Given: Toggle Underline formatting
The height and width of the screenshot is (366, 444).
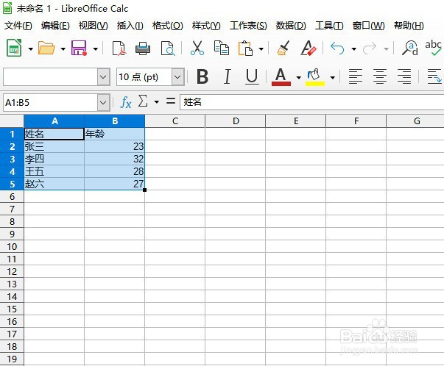Looking at the screenshot, I should [252, 76].
